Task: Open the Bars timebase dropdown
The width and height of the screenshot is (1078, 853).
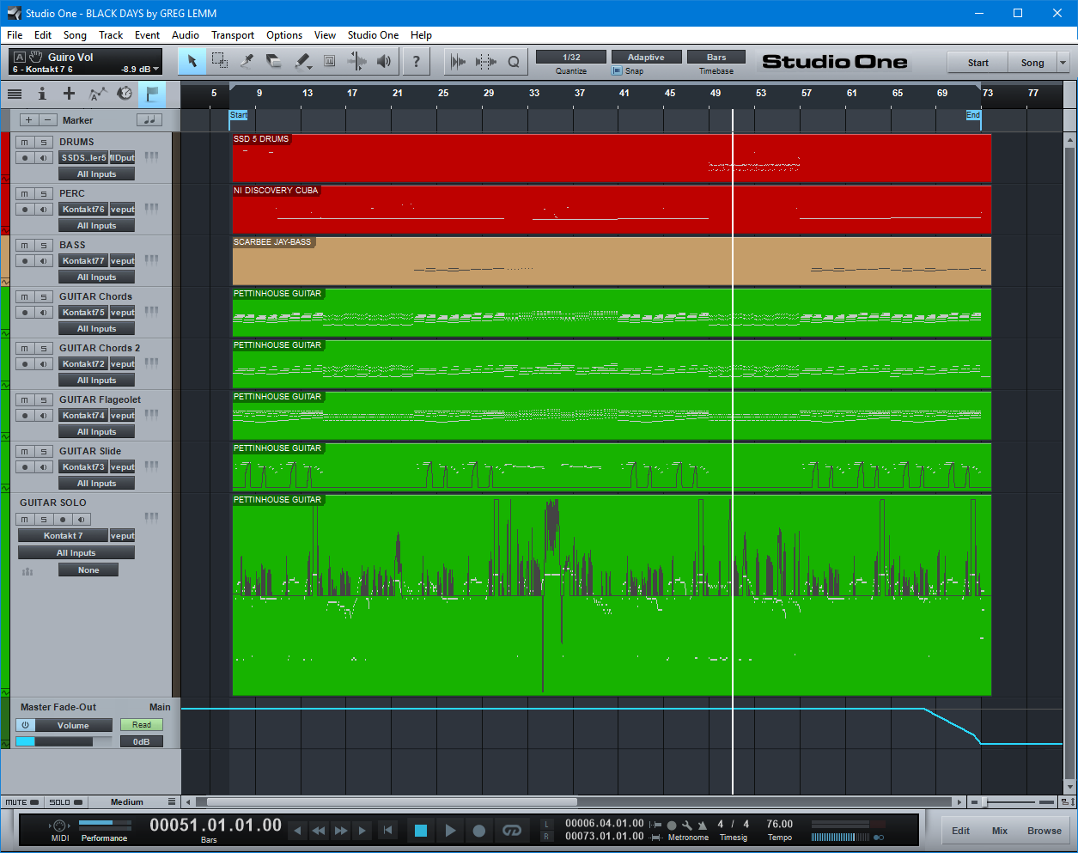Action: [716, 58]
